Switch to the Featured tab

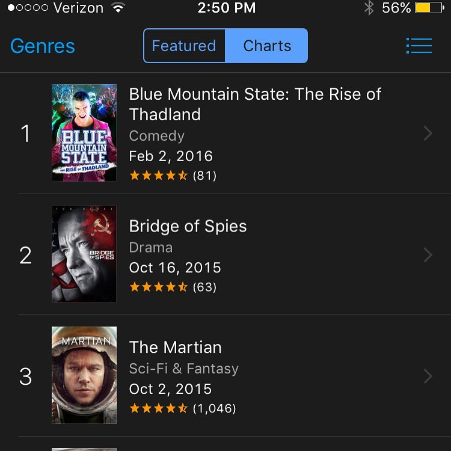[x=184, y=46]
